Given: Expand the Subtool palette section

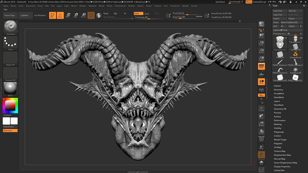Looking at the screenshot, I should (x=277, y=86).
